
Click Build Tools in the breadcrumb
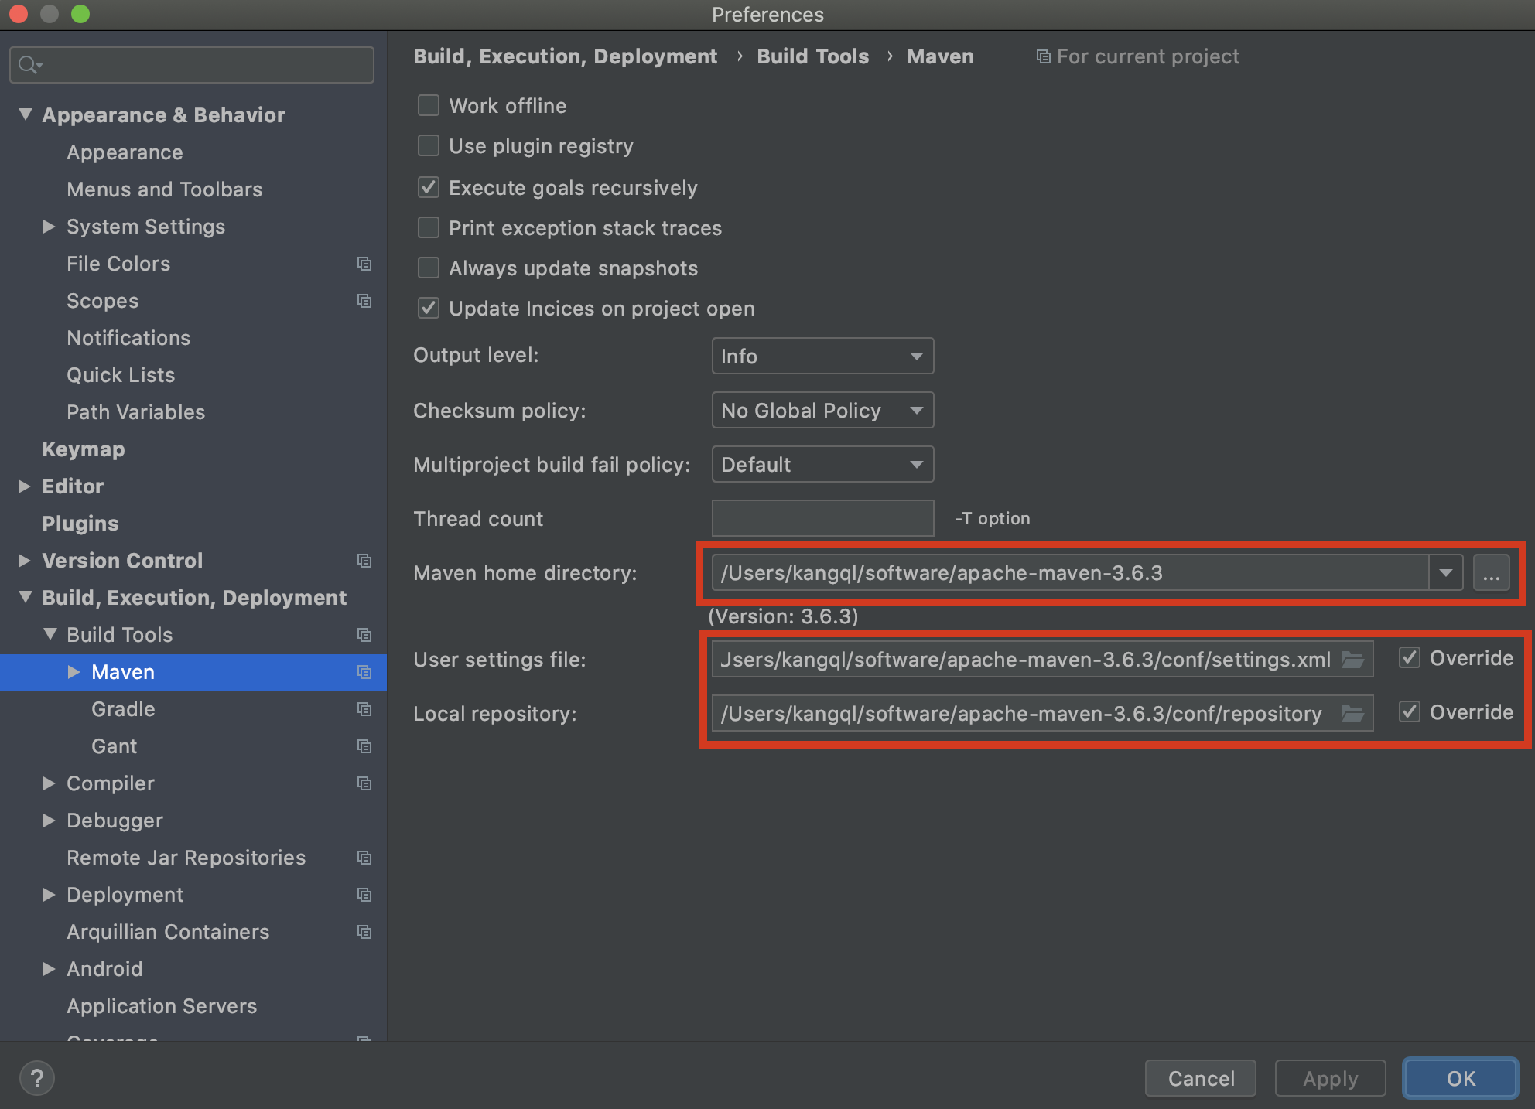click(812, 56)
